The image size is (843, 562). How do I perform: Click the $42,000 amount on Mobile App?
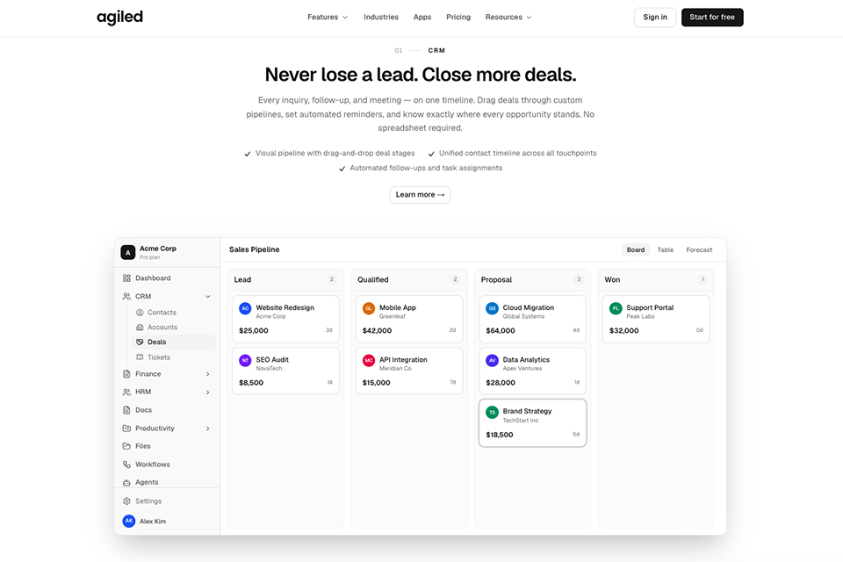tap(377, 331)
